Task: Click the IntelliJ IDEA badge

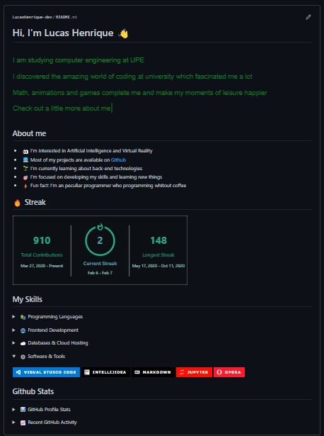Action: (x=105, y=372)
